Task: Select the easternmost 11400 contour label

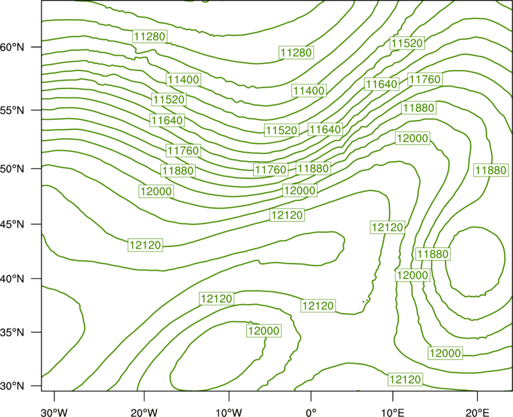Action: click(x=309, y=90)
